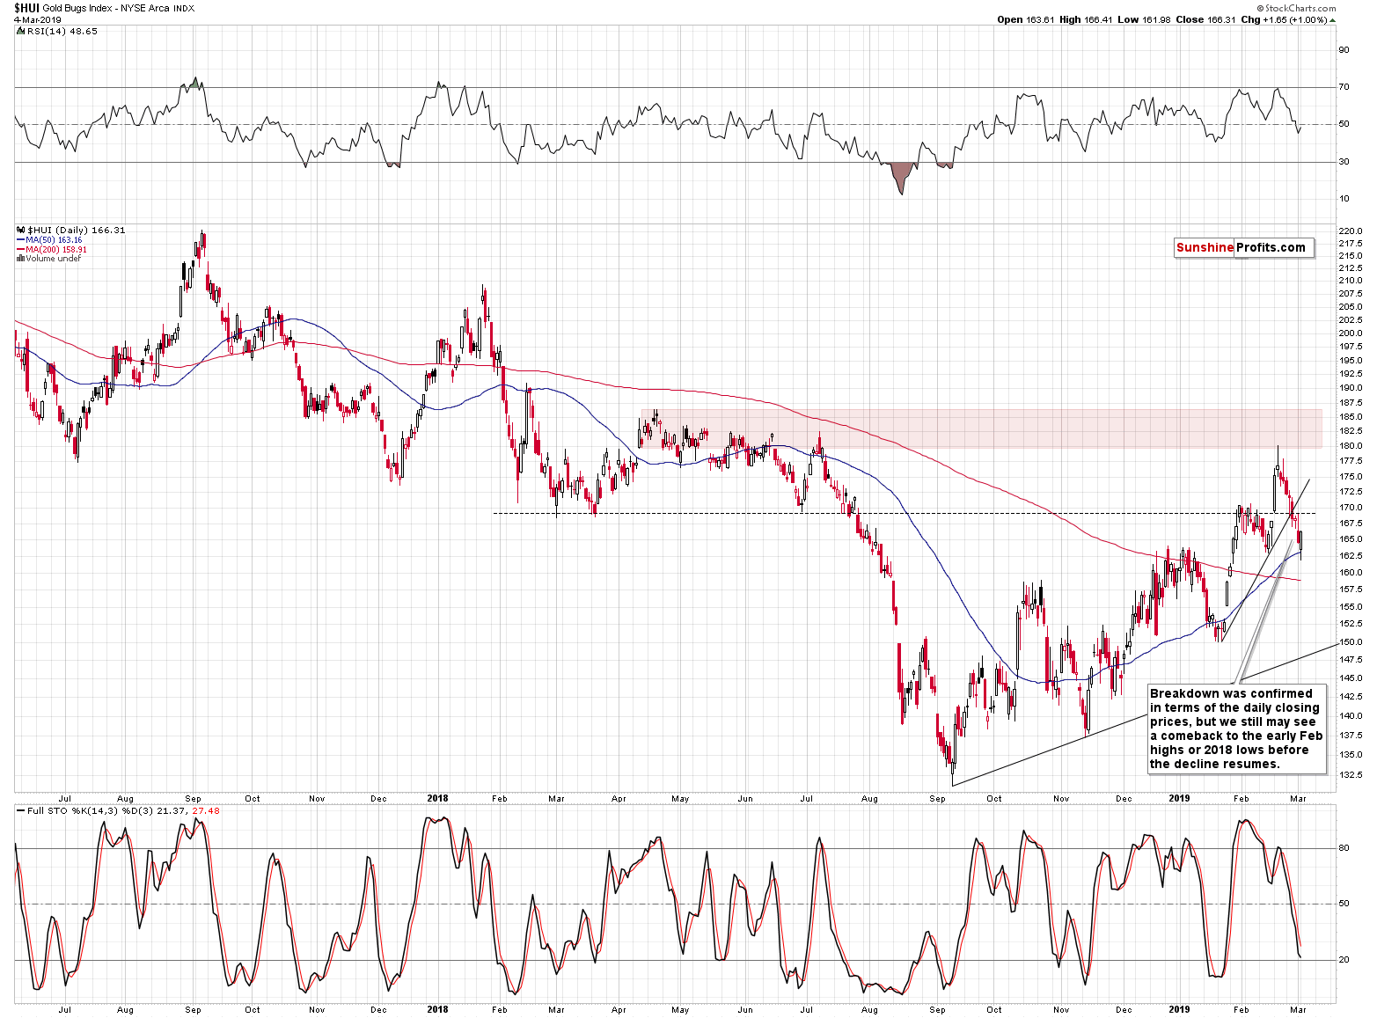Click the blue MA(50) legend line marker

point(20,240)
